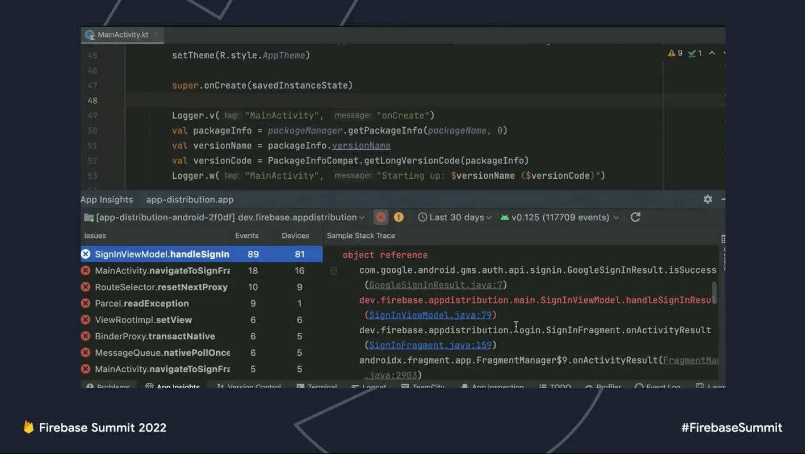
Task: Click the super.onCreate(savedInstanceState) code line
Action: (x=262, y=86)
